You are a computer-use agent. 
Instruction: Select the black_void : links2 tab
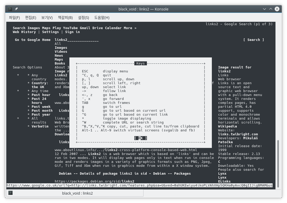(x=75, y=193)
